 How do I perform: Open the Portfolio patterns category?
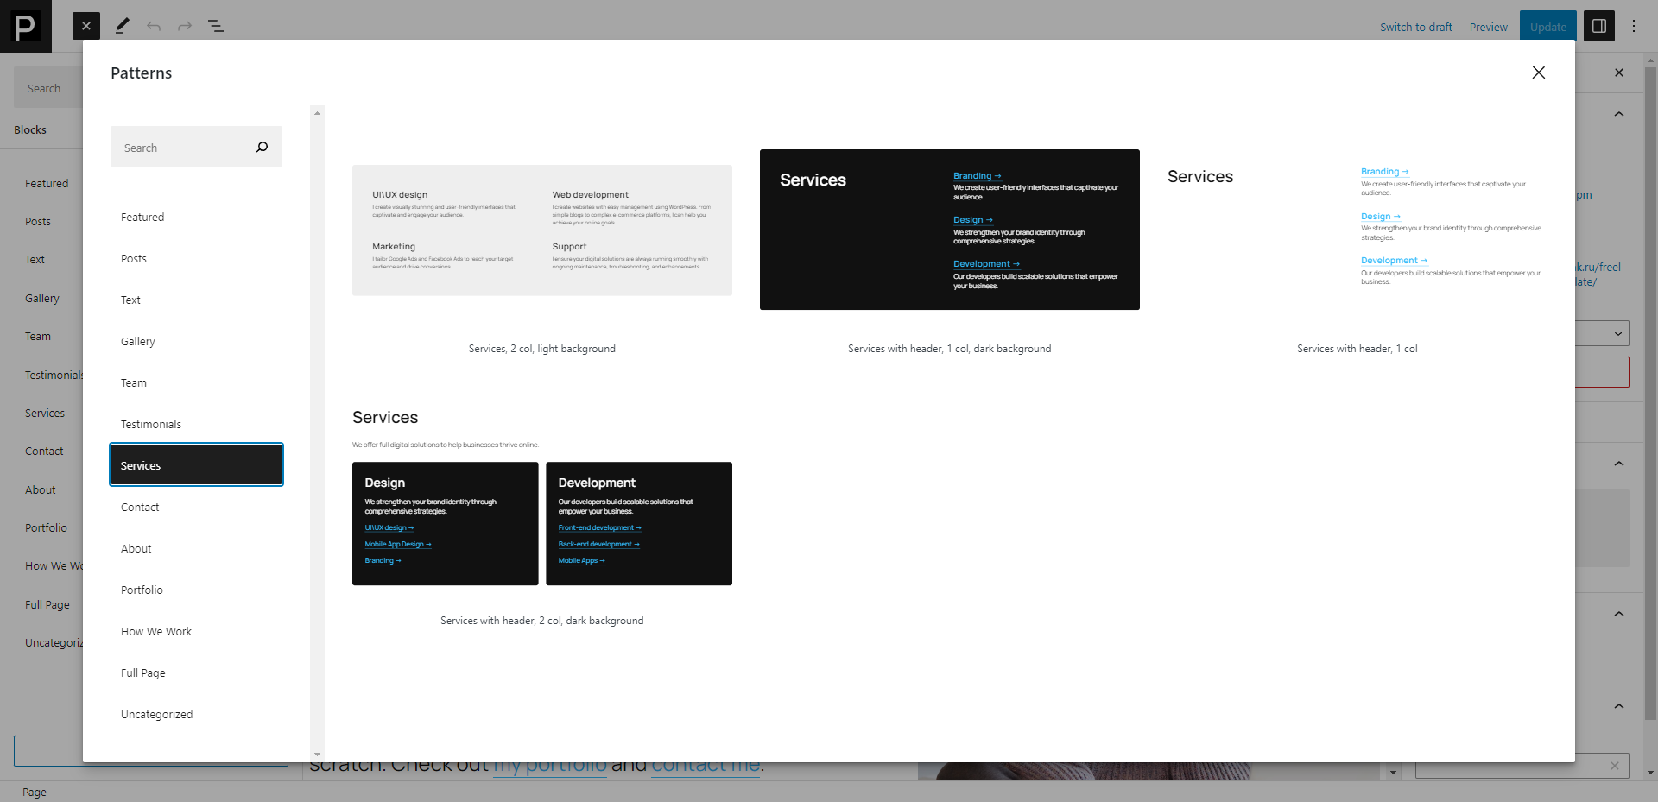tap(142, 590)
